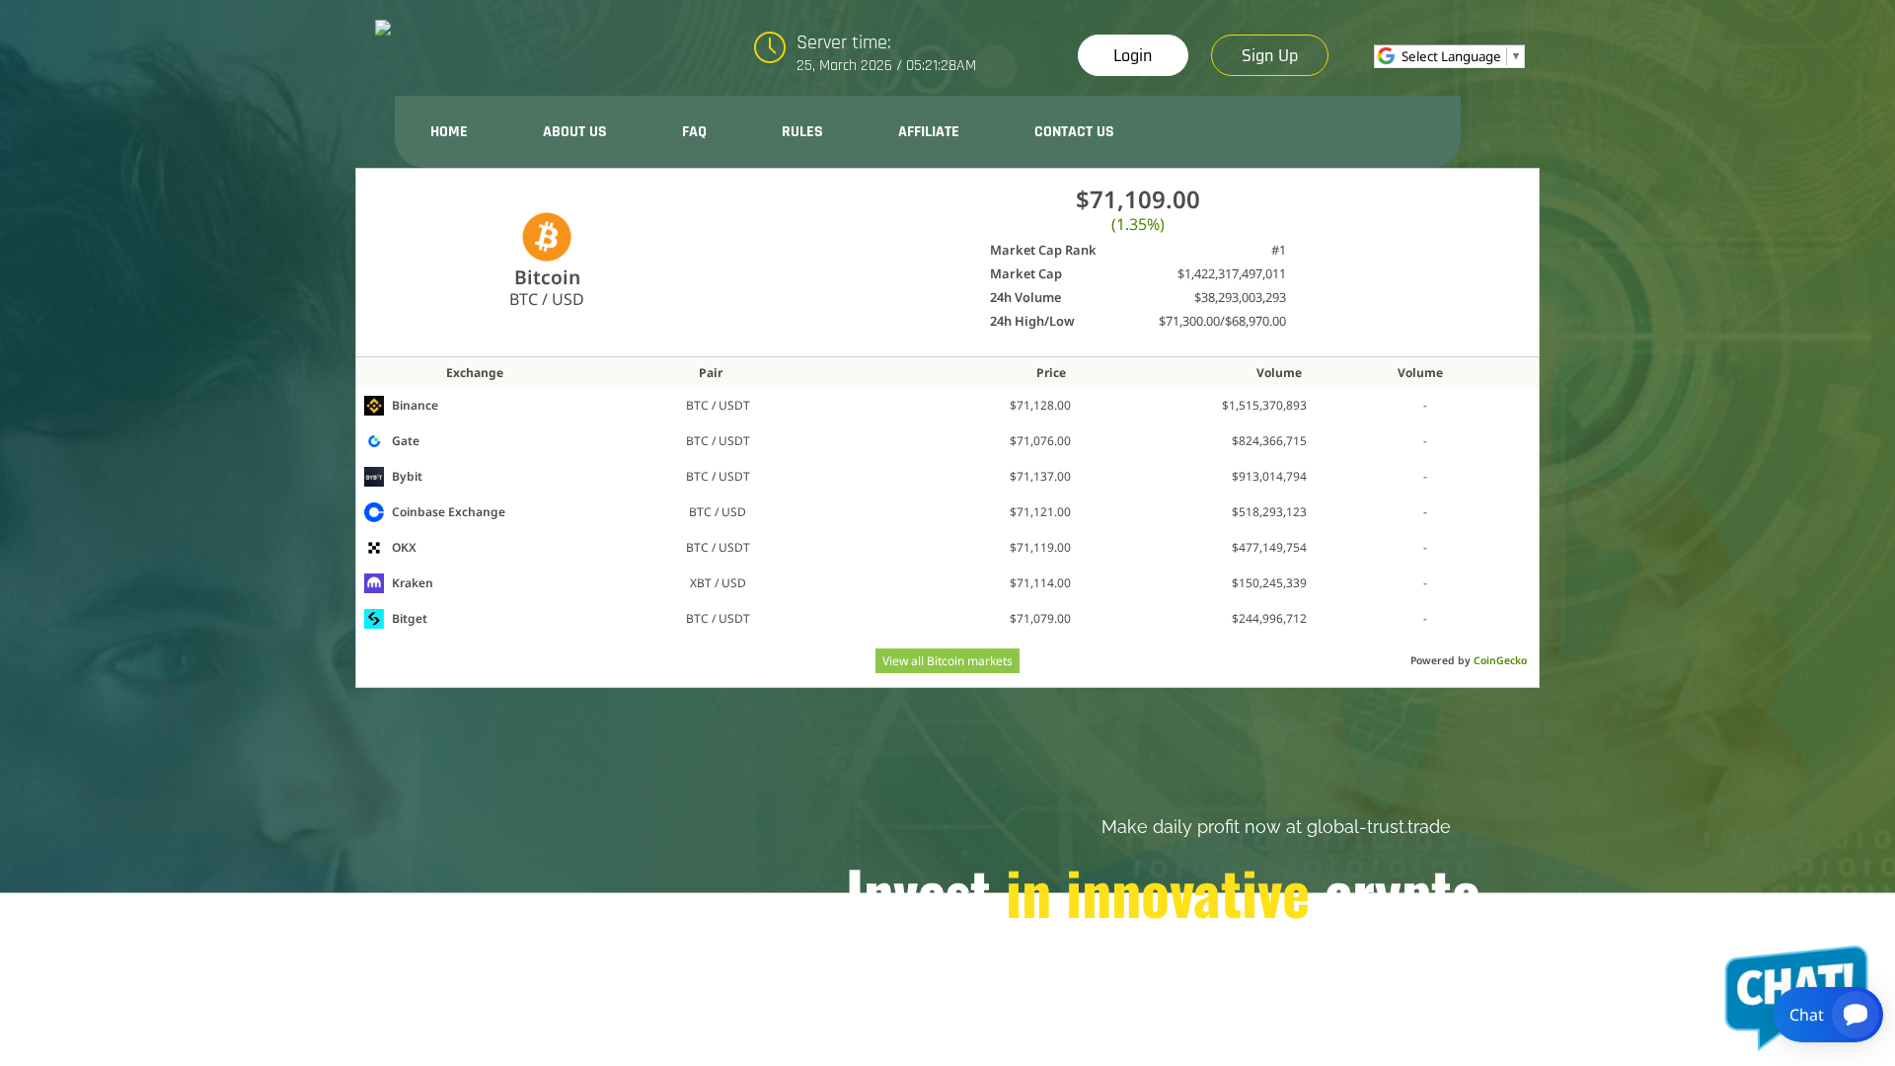The height and width of the screenshot is (1066, 1895).
Task: Open the ABOUT US page
Action: pyautogui.click(x=573, y=131)
